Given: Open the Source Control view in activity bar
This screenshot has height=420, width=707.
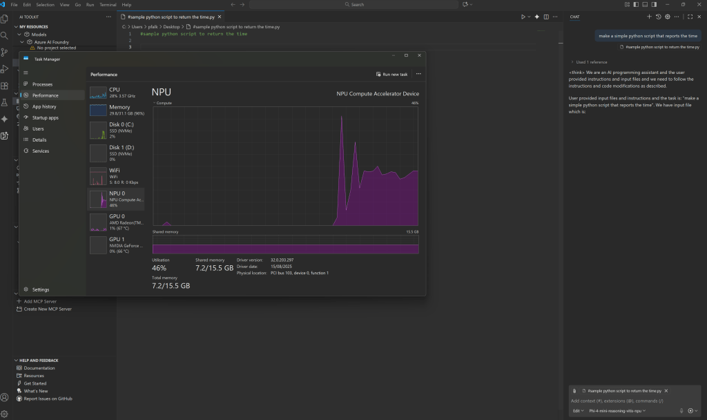Looking at the screenshot, I should [x=5, y=52].
